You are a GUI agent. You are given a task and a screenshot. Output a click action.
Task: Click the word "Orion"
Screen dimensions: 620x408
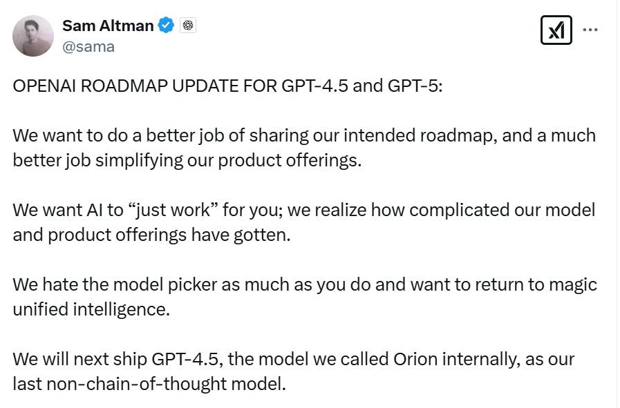414,359
